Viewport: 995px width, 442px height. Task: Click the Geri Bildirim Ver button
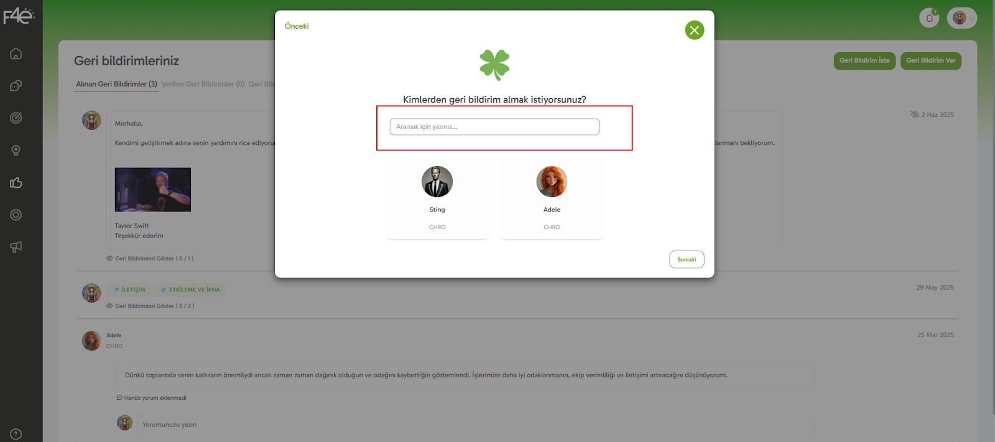[930, 61]
